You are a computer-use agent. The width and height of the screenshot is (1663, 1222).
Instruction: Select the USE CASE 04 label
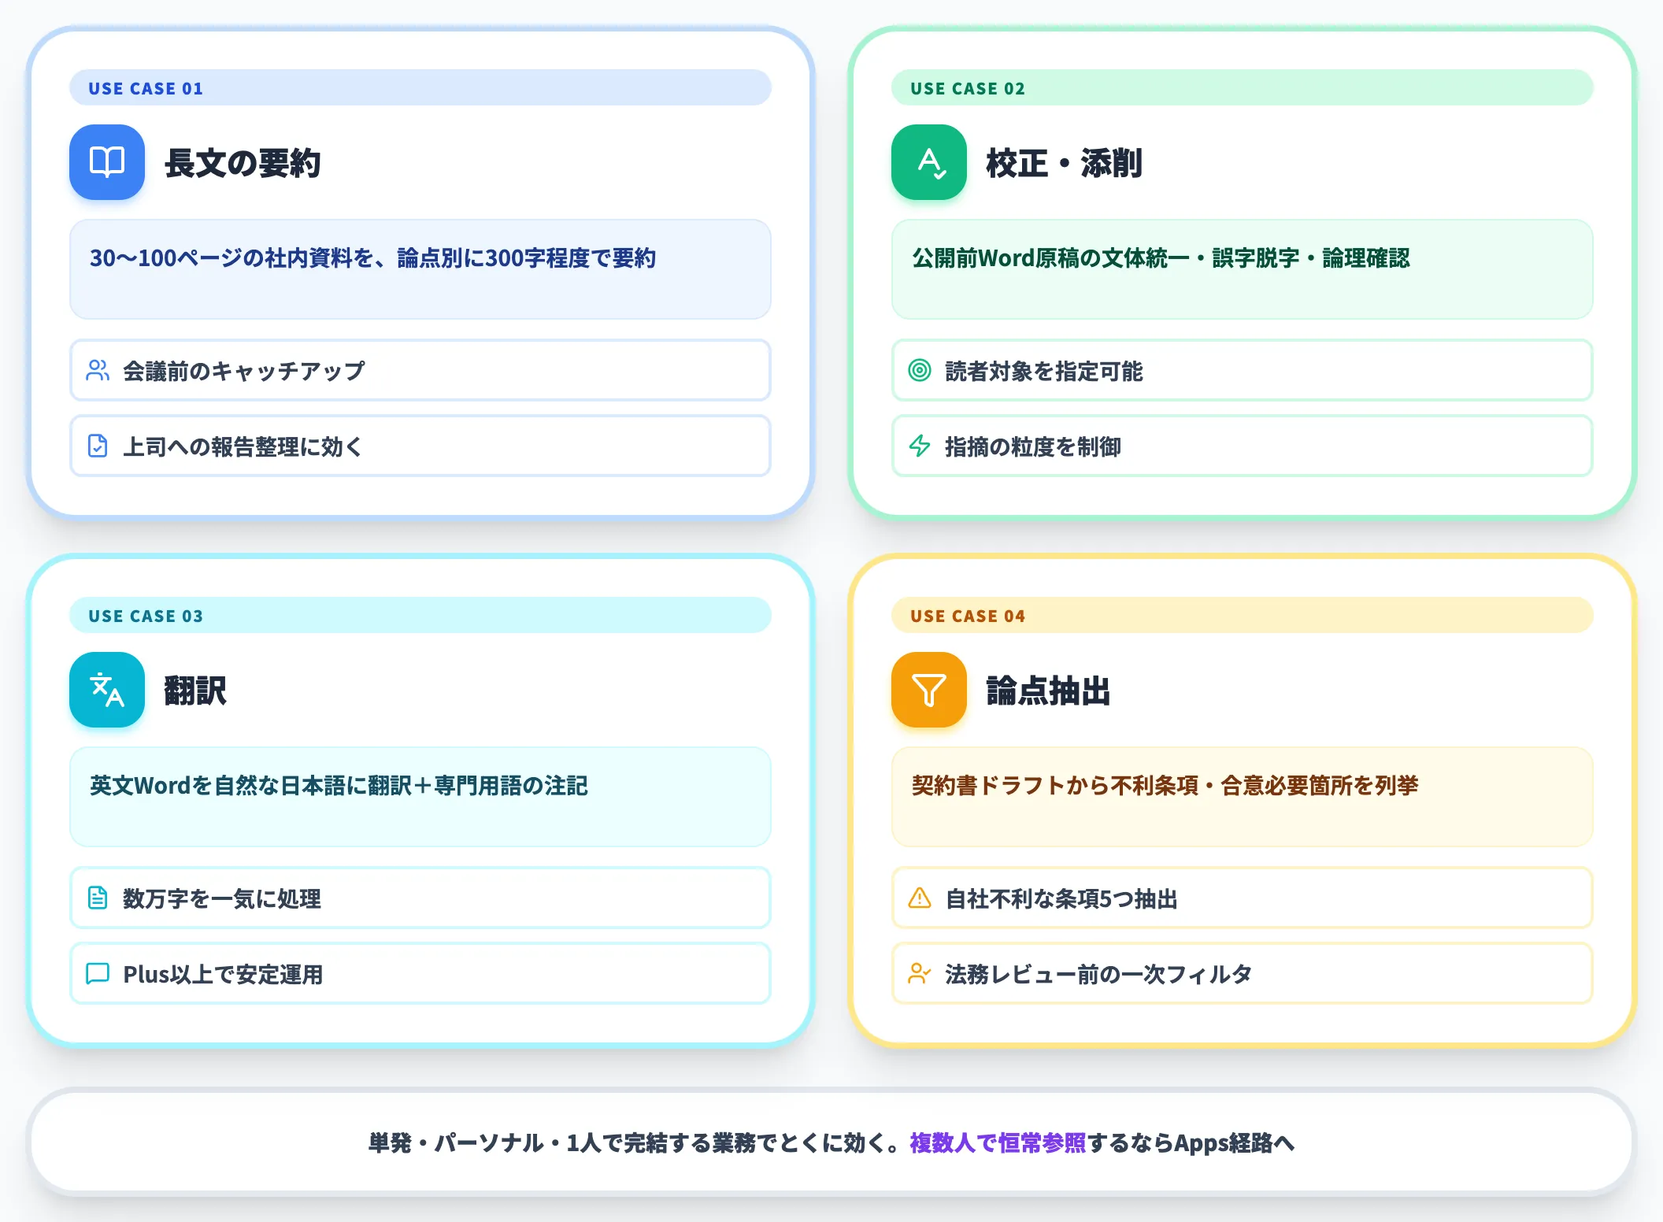[x=968, y=616]
